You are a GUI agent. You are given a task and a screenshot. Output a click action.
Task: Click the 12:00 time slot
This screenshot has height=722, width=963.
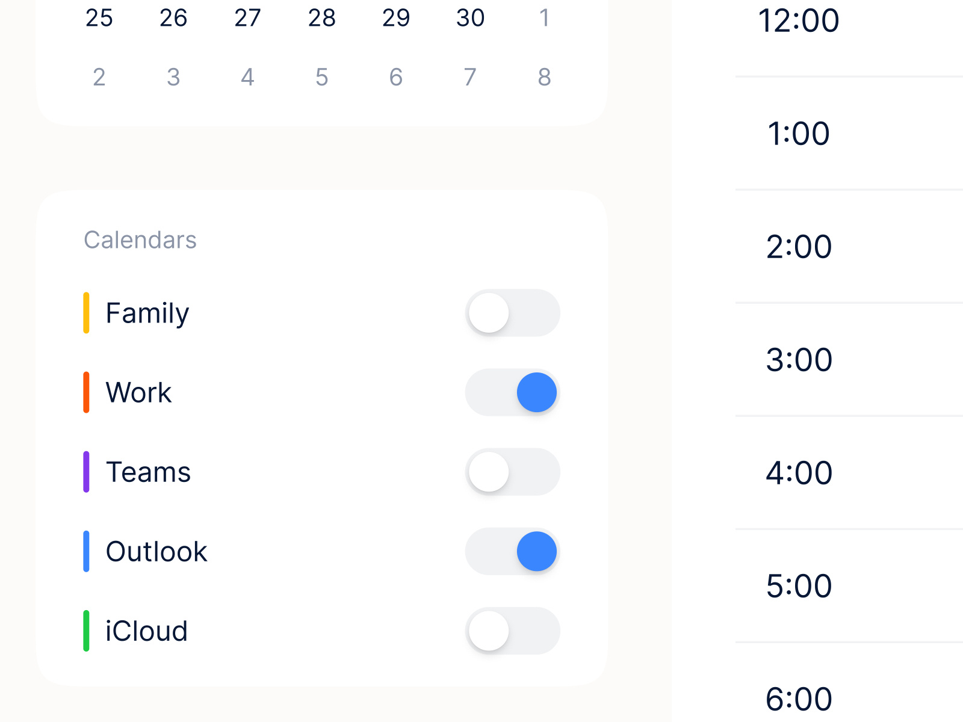[x=799, y=20]
